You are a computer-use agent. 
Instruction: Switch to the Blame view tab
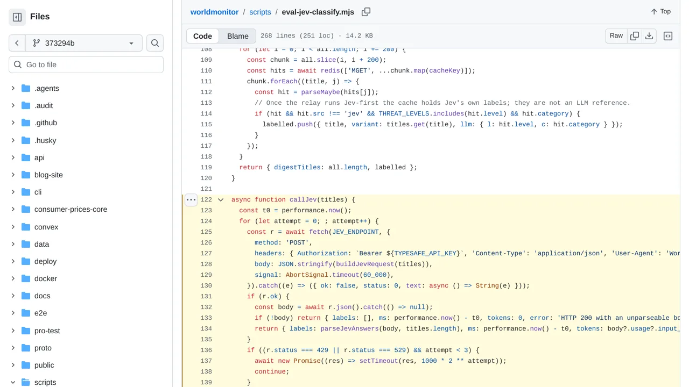238,36
